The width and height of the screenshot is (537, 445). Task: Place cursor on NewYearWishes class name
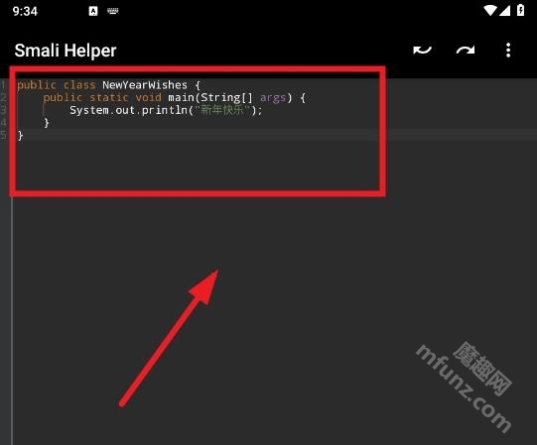click(x=145, y=84)
